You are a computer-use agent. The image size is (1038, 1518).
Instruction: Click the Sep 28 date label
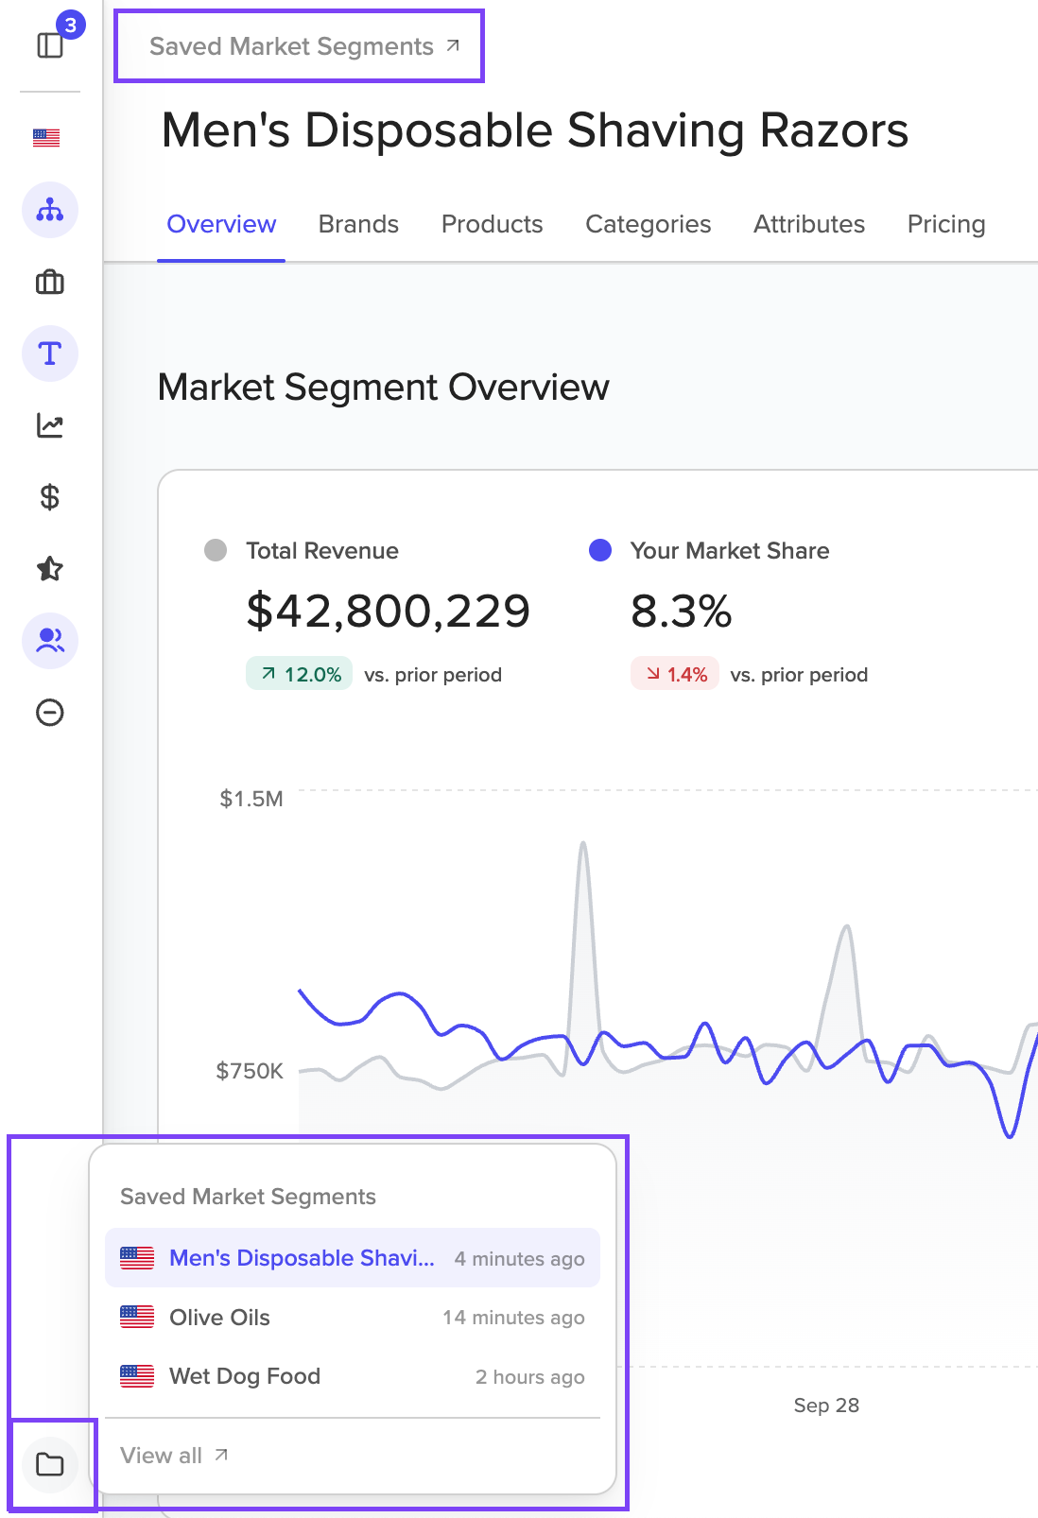click(826, 1405)
